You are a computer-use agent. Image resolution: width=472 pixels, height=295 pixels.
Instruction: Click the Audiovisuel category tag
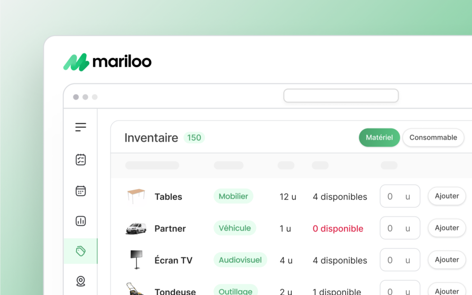click(x=240, y=260)
